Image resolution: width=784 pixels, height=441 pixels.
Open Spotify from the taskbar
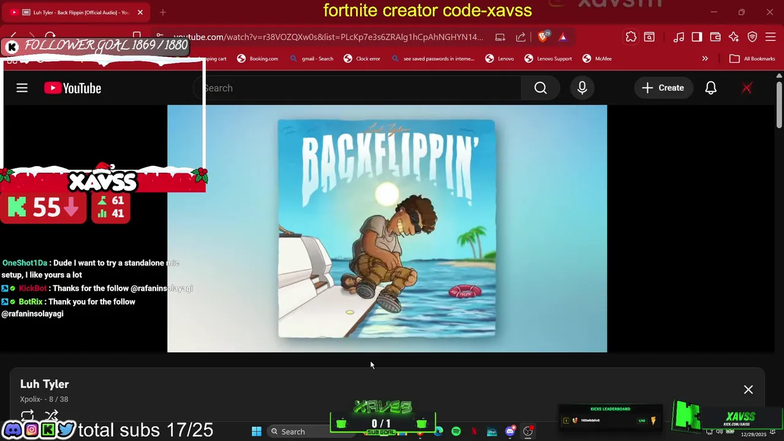[x=456, y=431]
